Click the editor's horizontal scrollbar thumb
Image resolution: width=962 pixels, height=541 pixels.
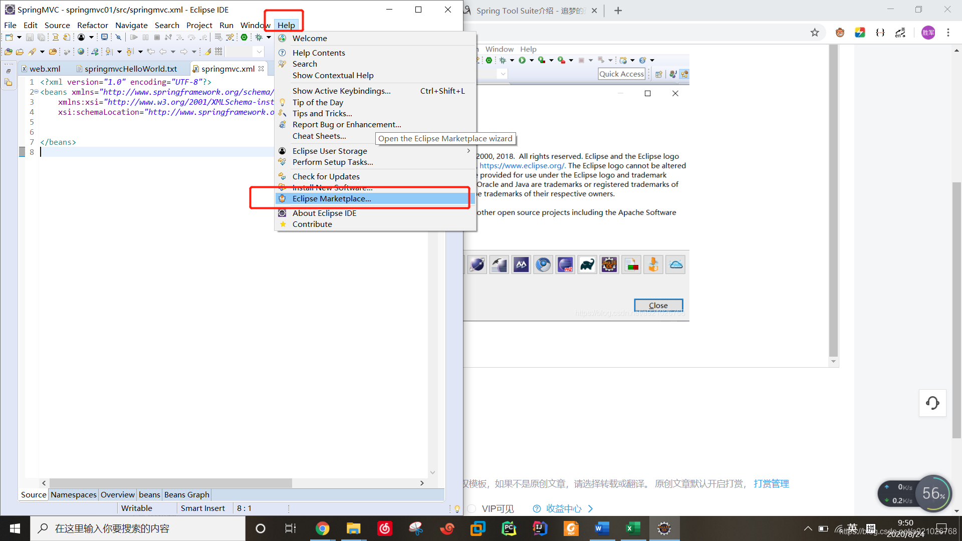pos(170,483)
